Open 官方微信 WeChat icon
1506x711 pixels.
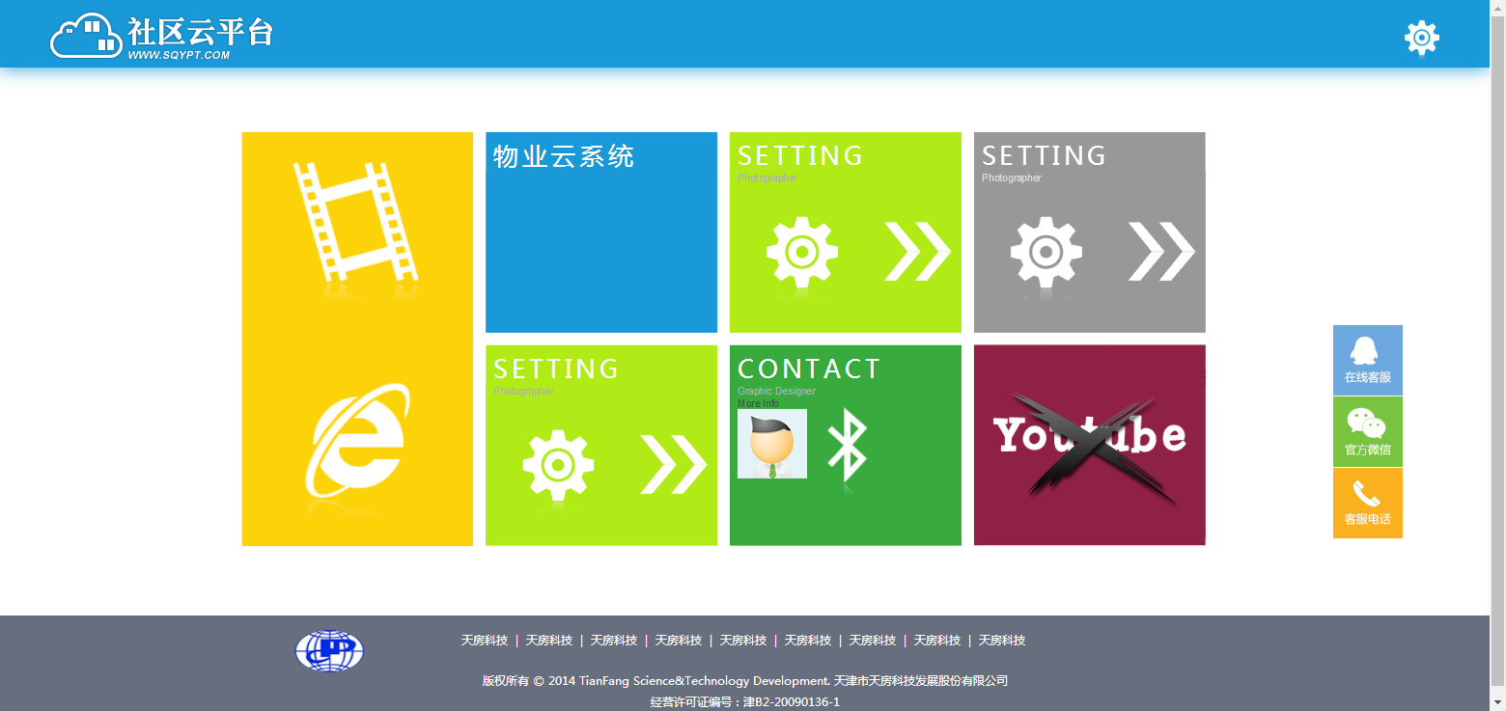1367,431
